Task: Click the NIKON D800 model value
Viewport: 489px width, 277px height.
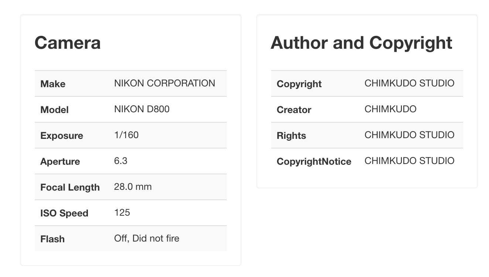Action: point(142,109)
